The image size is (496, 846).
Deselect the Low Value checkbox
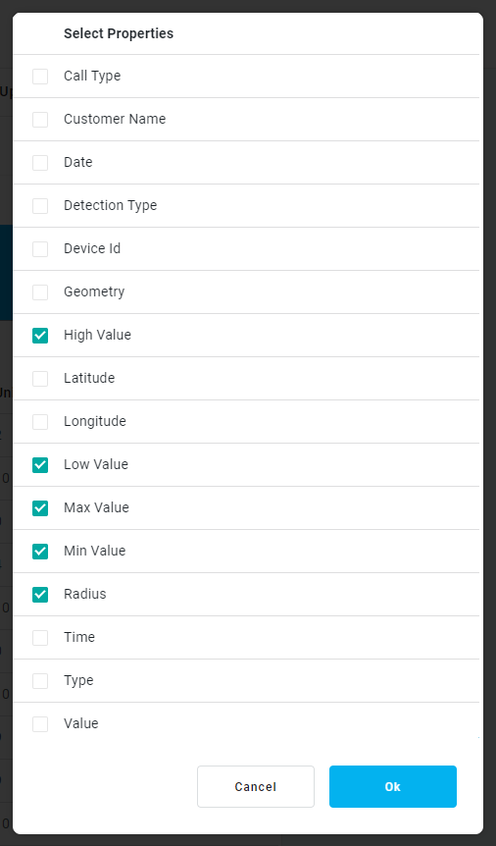(x=40, y=465)
